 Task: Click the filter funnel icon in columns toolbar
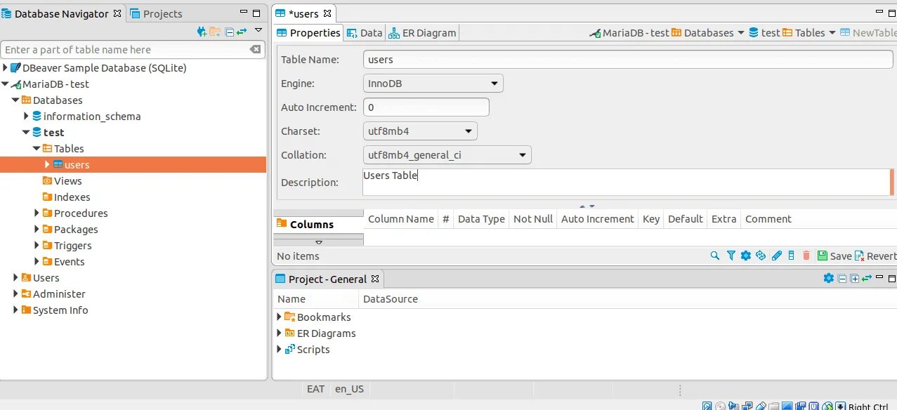731,256
